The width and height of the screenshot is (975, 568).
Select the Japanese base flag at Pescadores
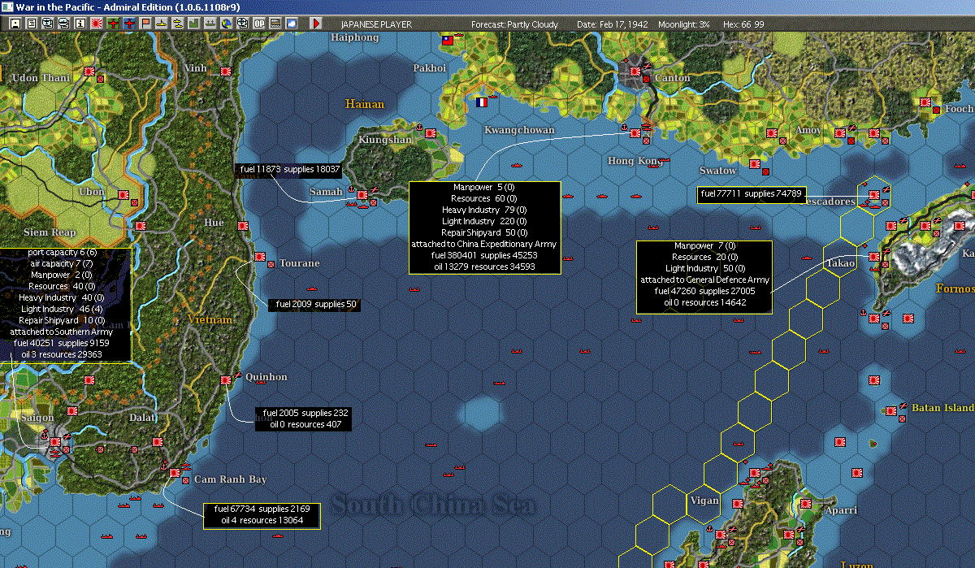874,196
